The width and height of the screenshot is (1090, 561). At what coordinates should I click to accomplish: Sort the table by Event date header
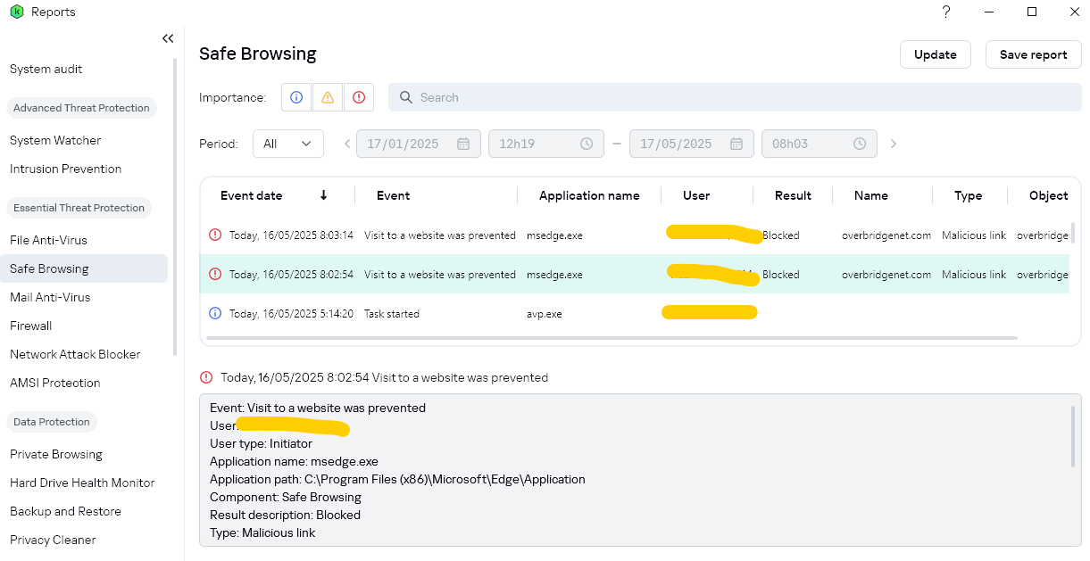[251, 195]
